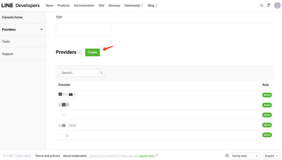Open the Community link in navigation

click(132, 6)
